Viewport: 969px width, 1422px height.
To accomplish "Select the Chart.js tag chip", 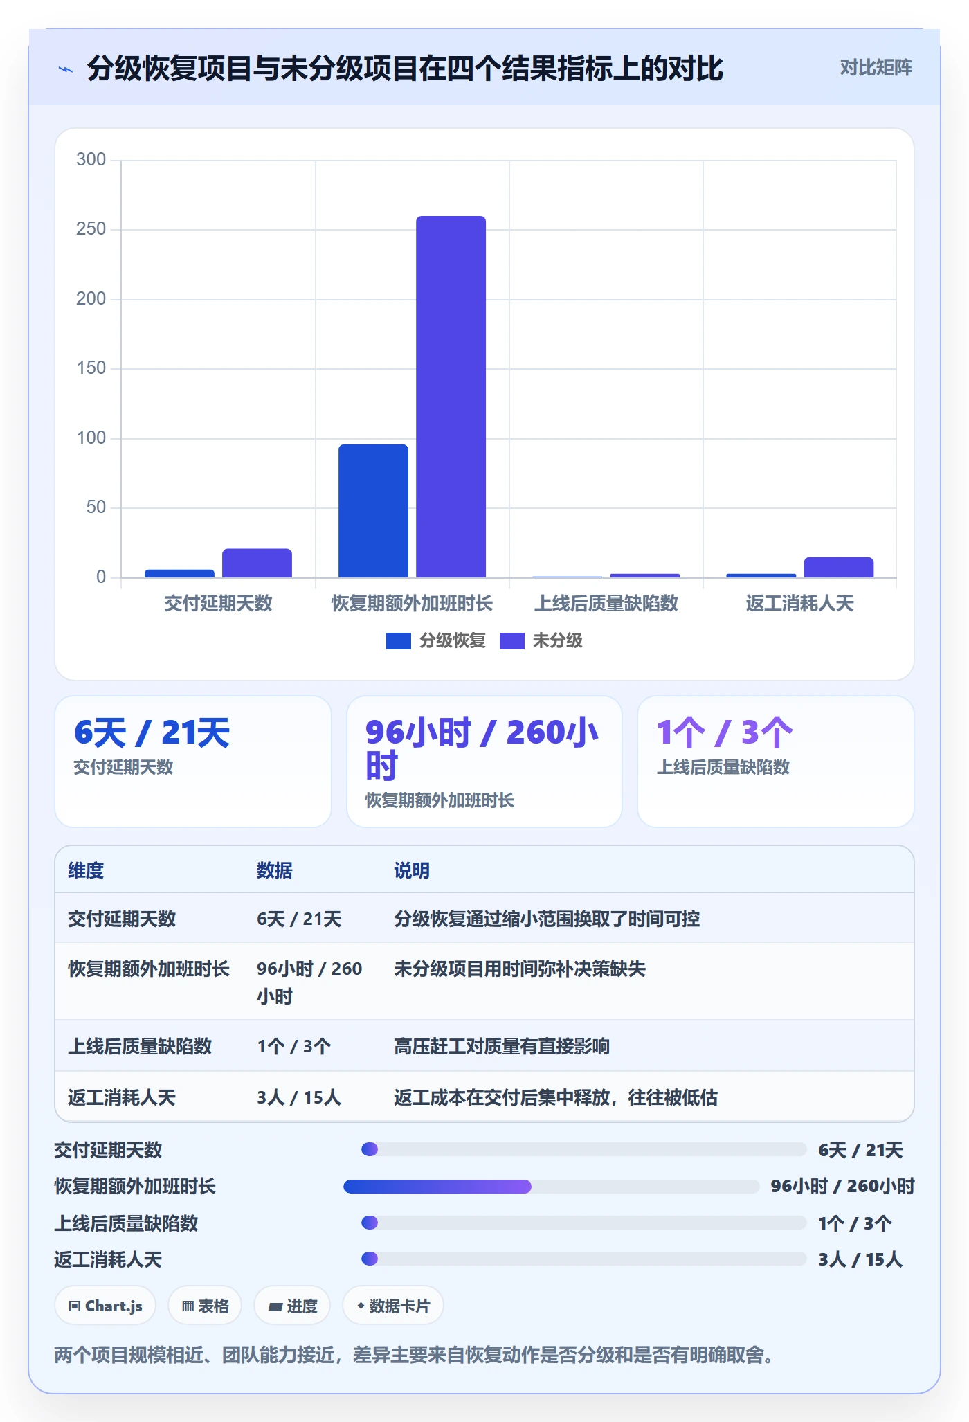I will 105,1306.
